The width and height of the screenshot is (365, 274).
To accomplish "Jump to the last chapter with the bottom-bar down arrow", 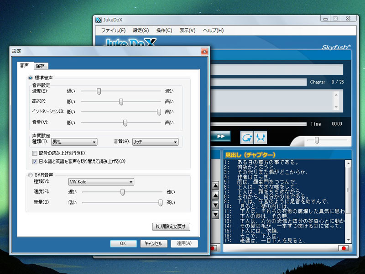I will click(x=215, y=215).
